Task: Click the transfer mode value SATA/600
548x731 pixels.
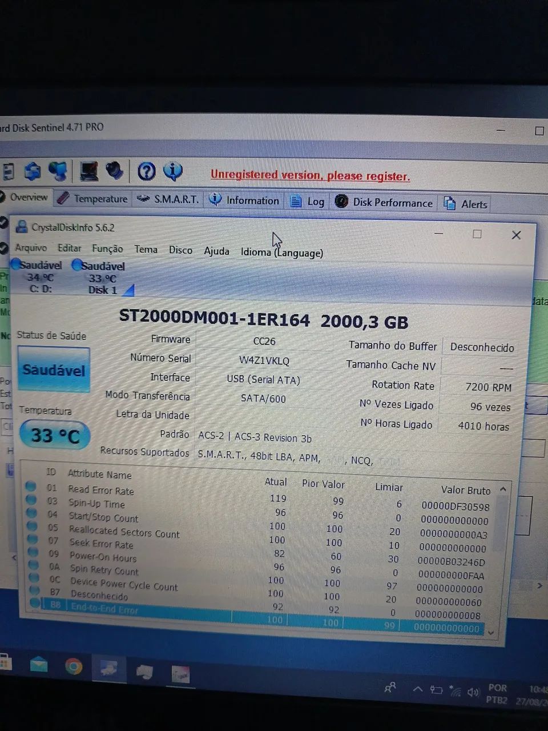Action: (x=263, y=398)
